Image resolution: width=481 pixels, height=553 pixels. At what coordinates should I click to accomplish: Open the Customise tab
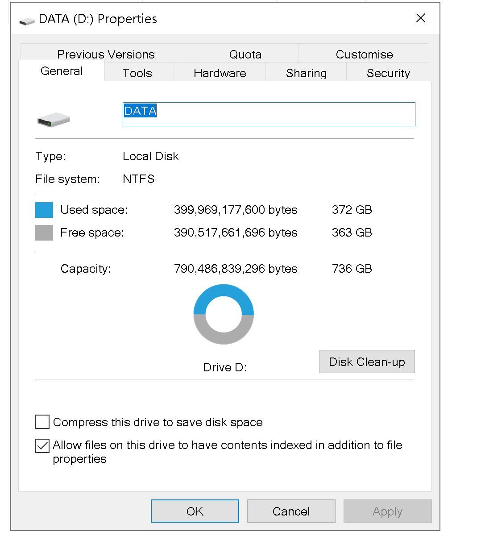364,54
